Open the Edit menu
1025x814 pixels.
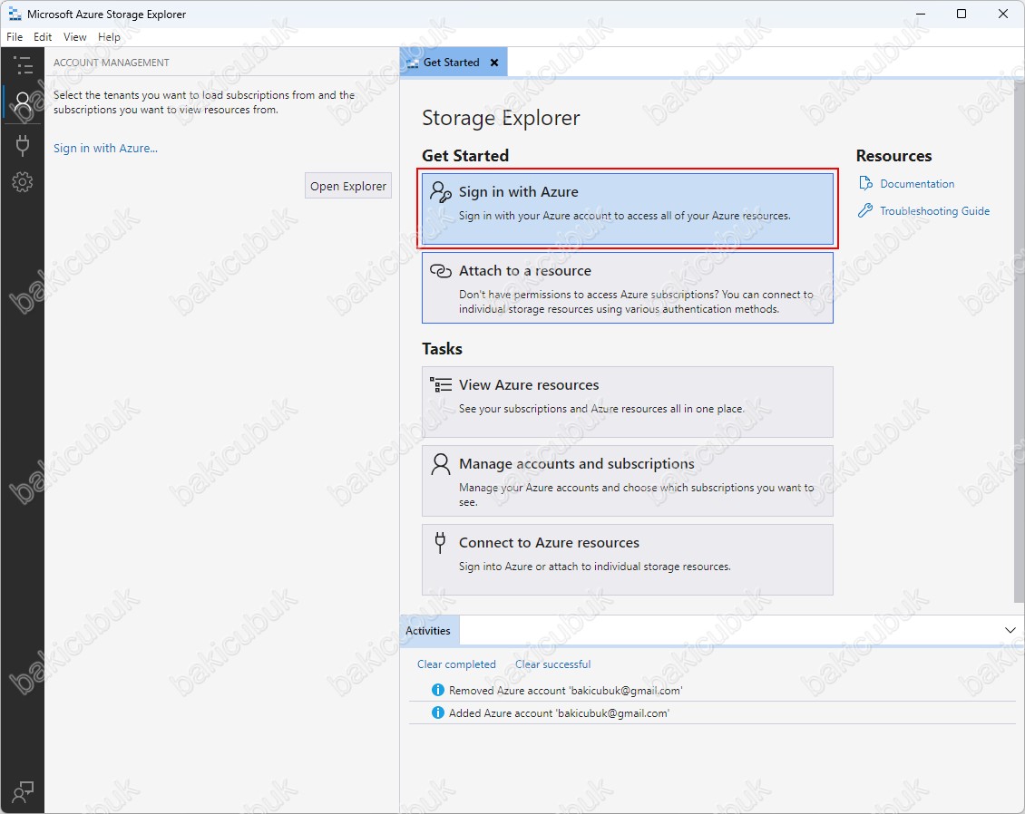(43, 37)
